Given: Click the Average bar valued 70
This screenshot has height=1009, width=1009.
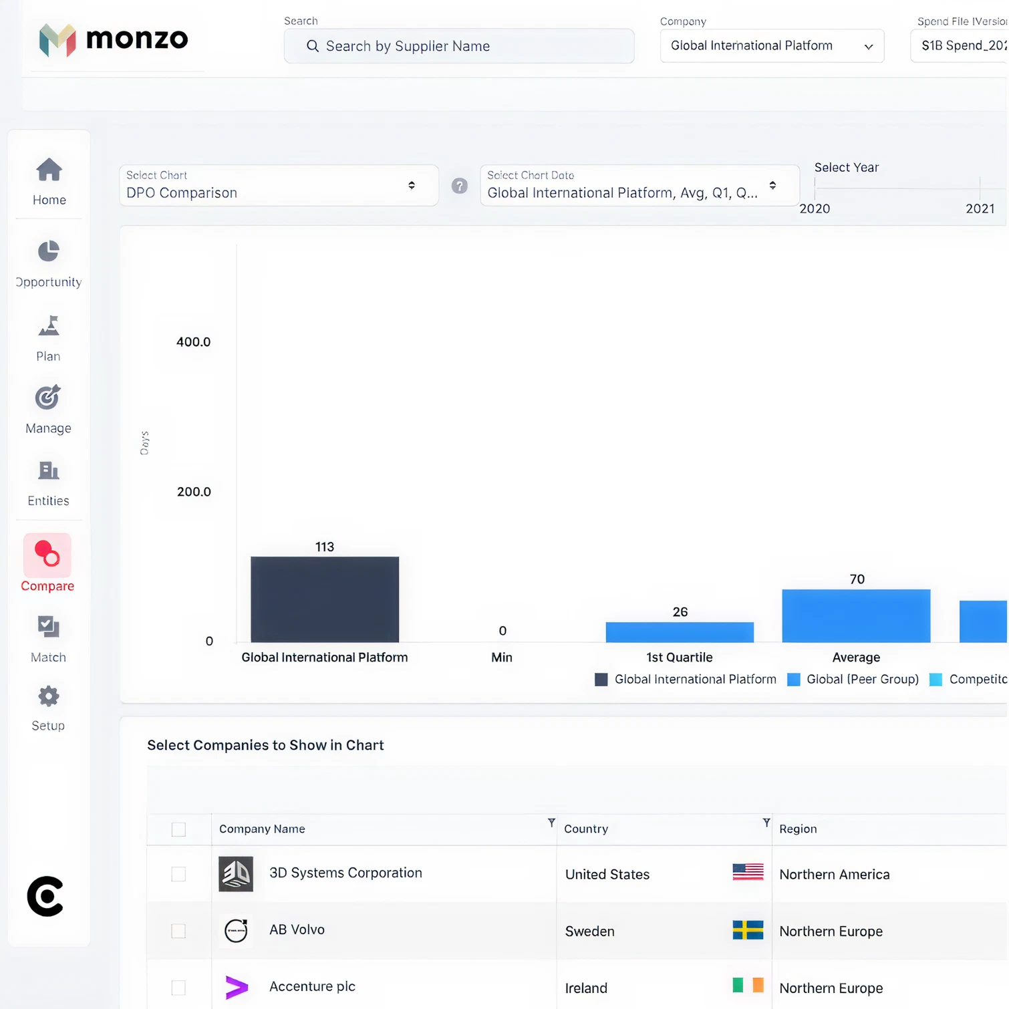Looking at the screenshot, I should [856, 615].
